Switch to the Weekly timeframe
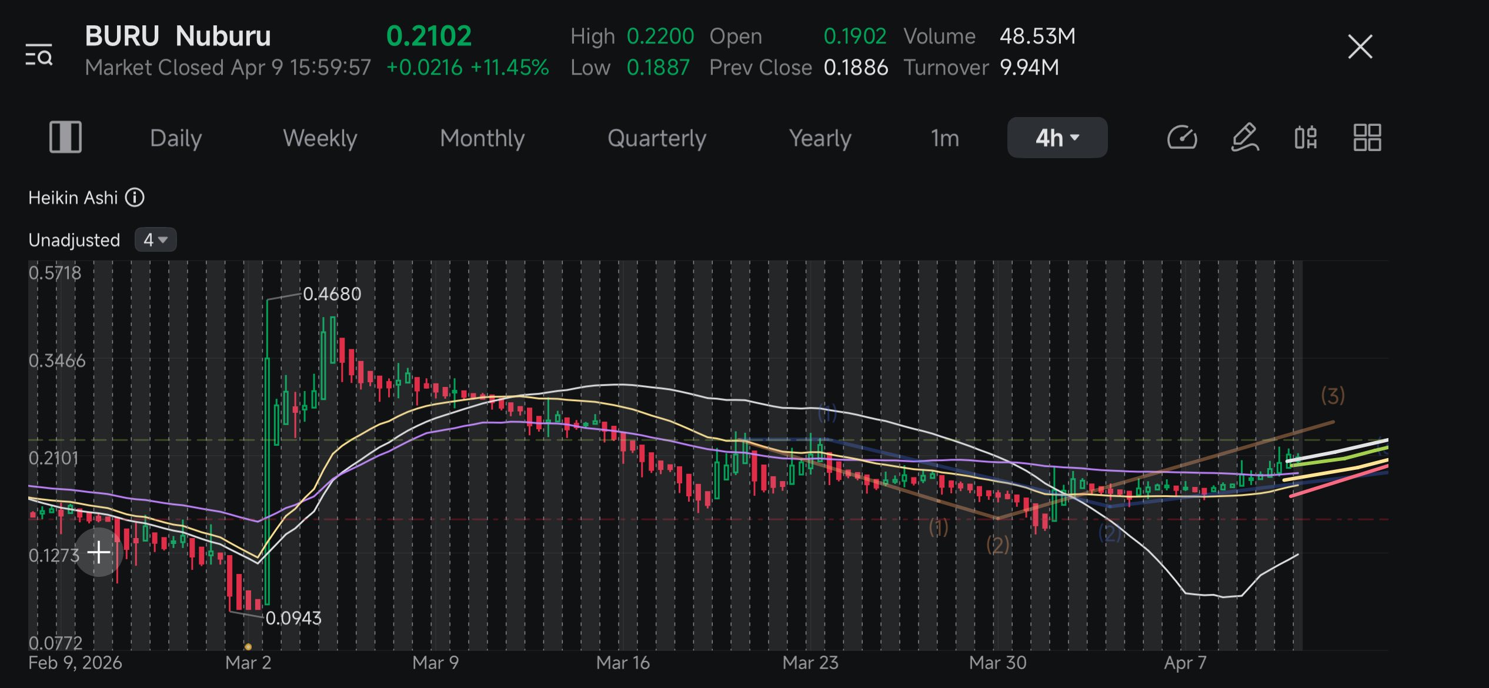Screen dimensions: 1489x688 coord(320,138)
